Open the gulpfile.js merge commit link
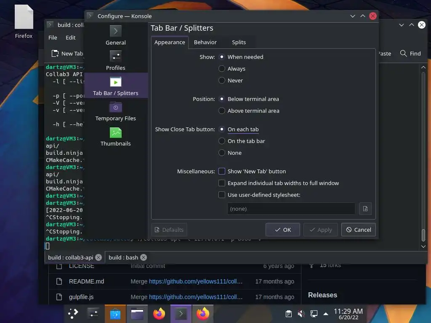Screen dimensions: 431x323 [195, 297]
